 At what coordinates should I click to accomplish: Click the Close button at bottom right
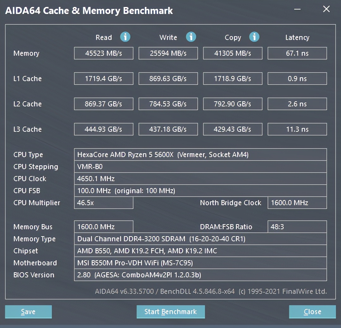(312, 312)
